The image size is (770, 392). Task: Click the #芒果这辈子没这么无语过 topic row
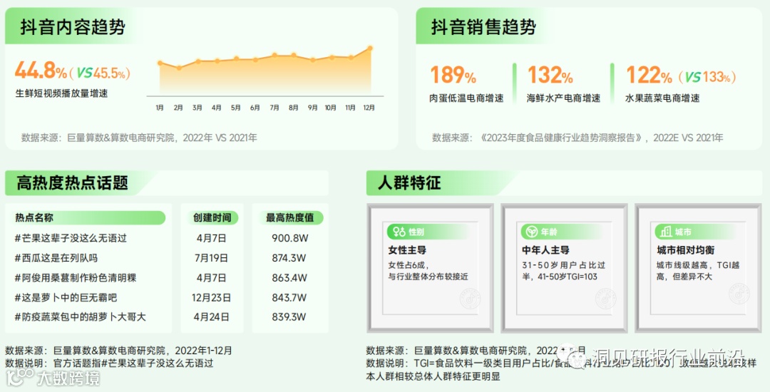pyautogui.click(x=71, y=239)
